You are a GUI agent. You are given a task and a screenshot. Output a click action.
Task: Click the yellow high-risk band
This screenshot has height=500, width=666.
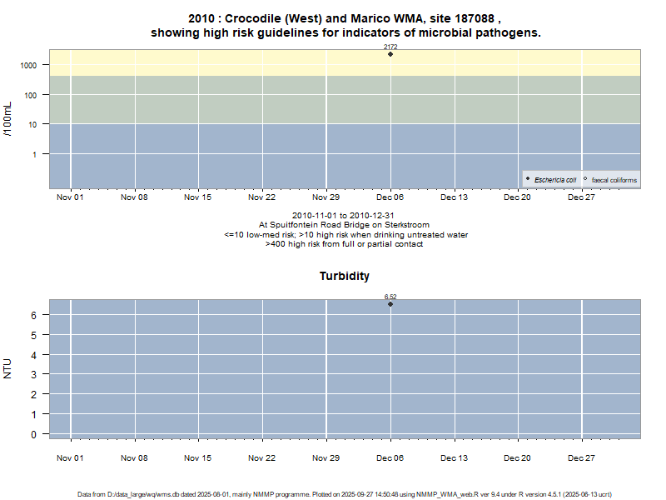click(208, 62)
